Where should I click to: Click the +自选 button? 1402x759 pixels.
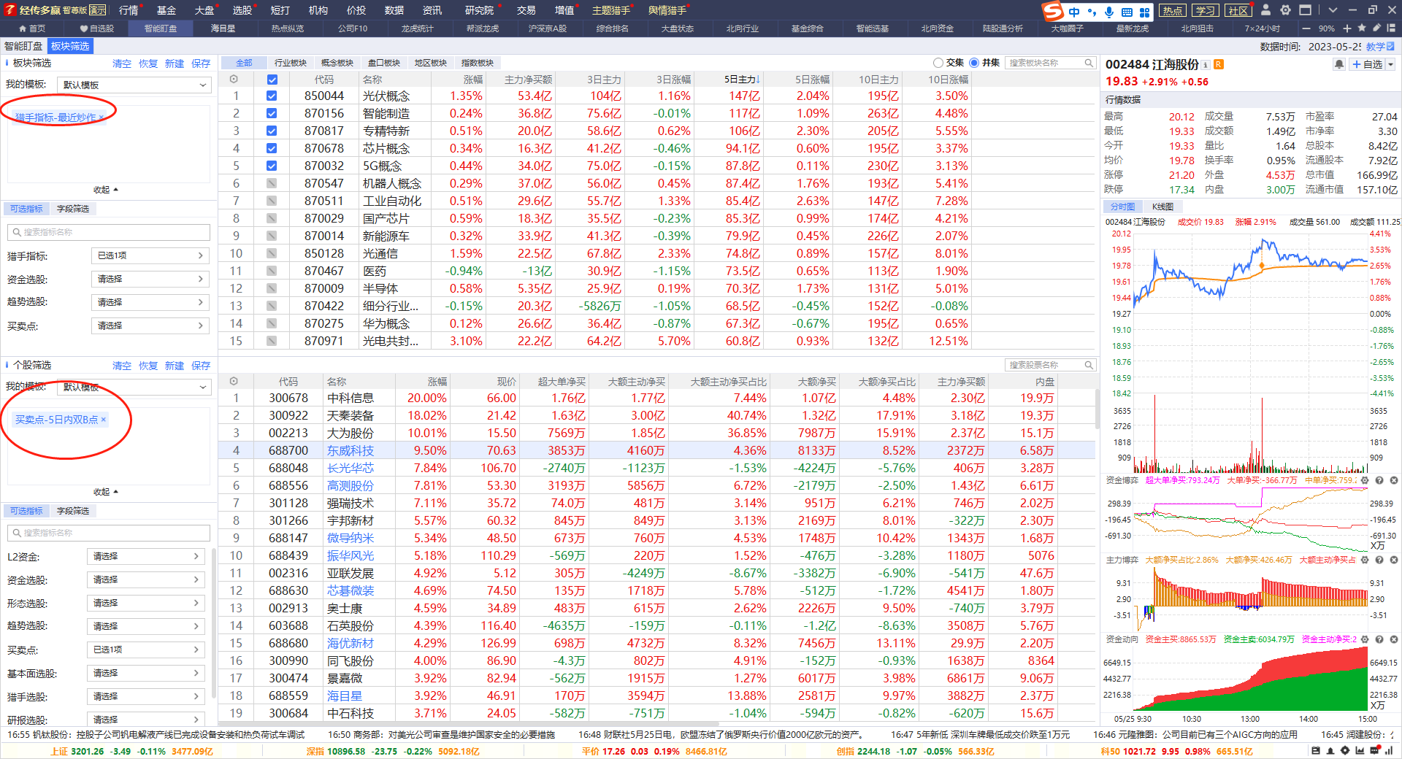click(x=1367, y=64)
